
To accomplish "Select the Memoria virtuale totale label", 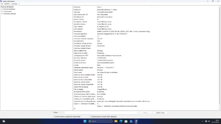I will [x=82, y=82].
